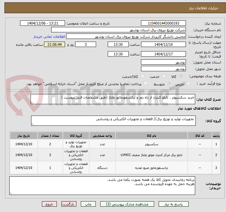Click the اطلاعات کالاهای مورد نیاز heading

coord(199,108)
